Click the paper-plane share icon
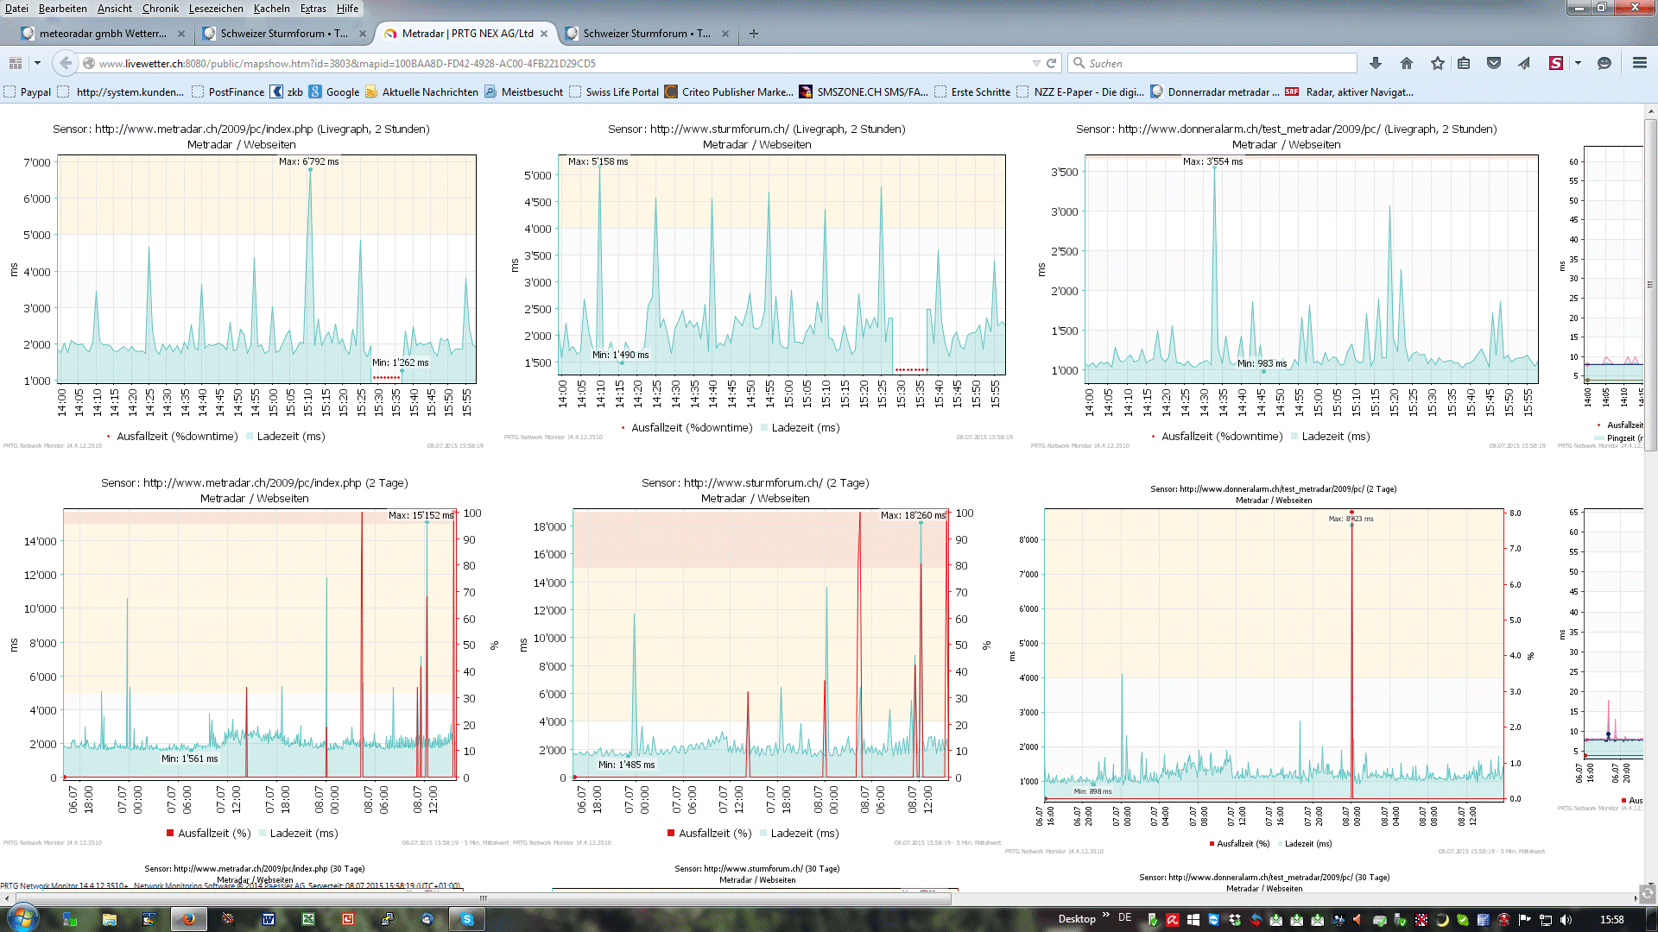 tap(1524, 63)
